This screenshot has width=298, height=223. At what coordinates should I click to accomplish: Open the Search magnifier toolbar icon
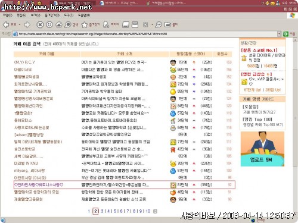[68, 24]
